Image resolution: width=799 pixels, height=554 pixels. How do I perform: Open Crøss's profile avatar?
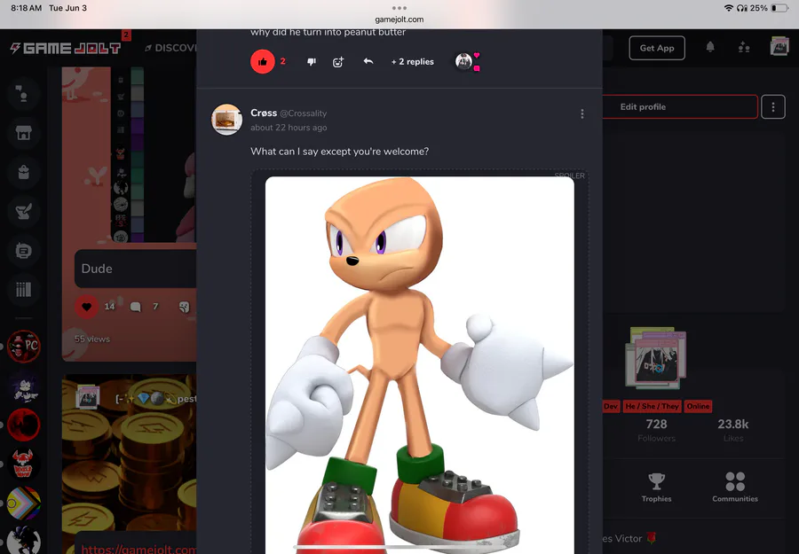[226, 120]
